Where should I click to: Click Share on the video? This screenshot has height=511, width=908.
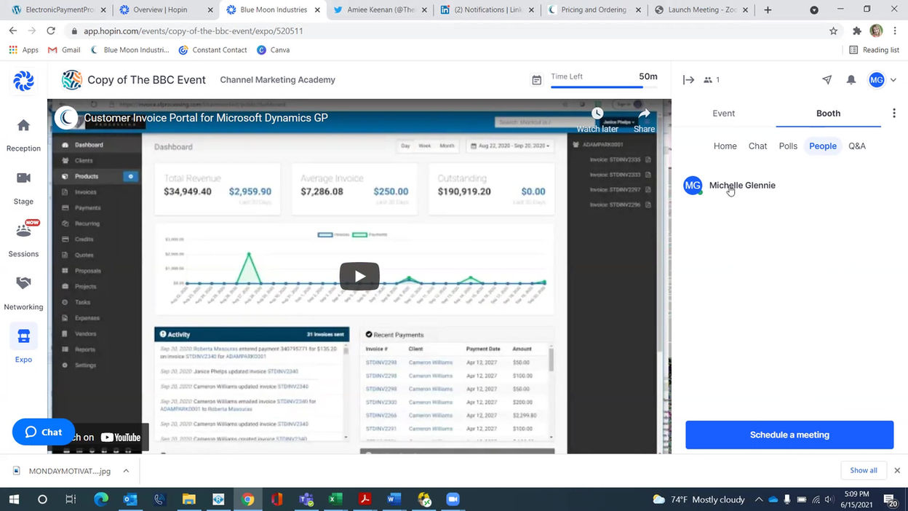tap(644, 121)
